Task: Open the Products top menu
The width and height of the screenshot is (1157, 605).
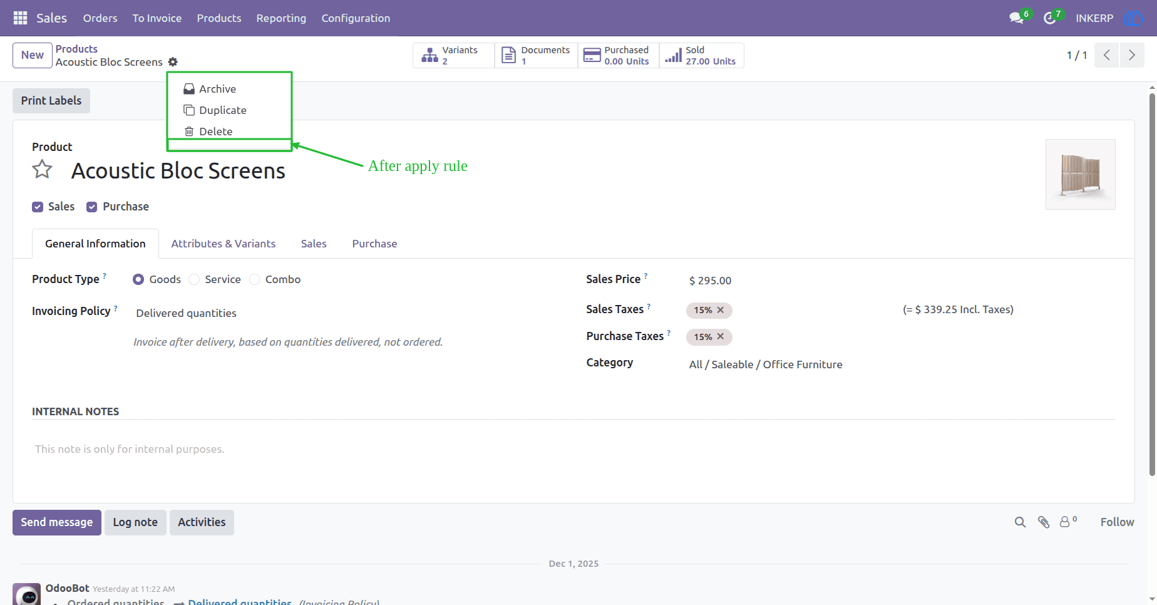Action: coord(219,18)
